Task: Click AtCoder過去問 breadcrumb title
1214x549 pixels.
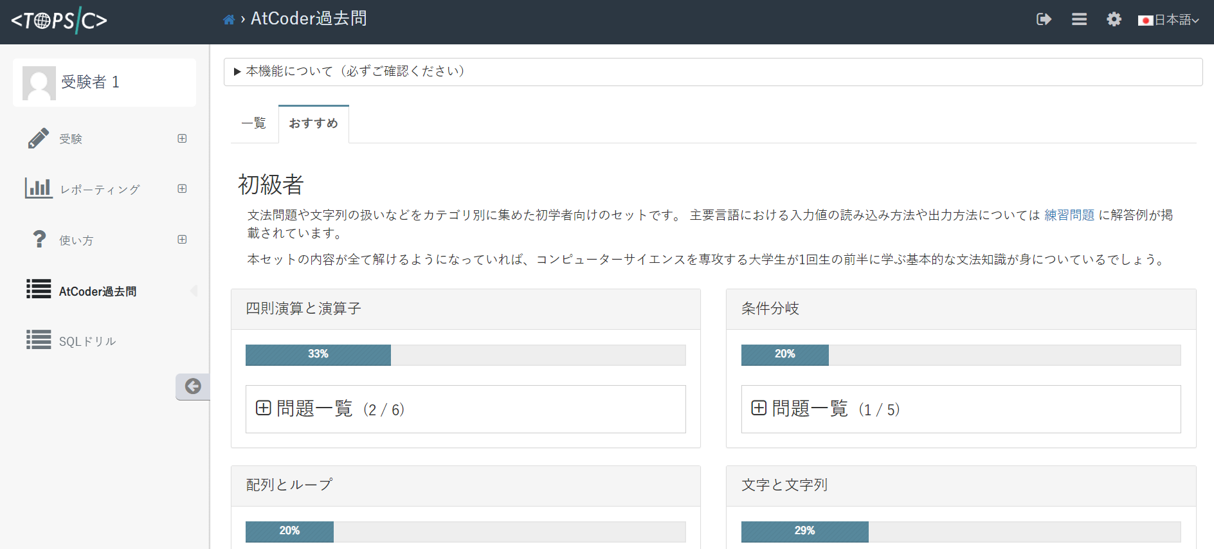Action: tap(309, 19)
